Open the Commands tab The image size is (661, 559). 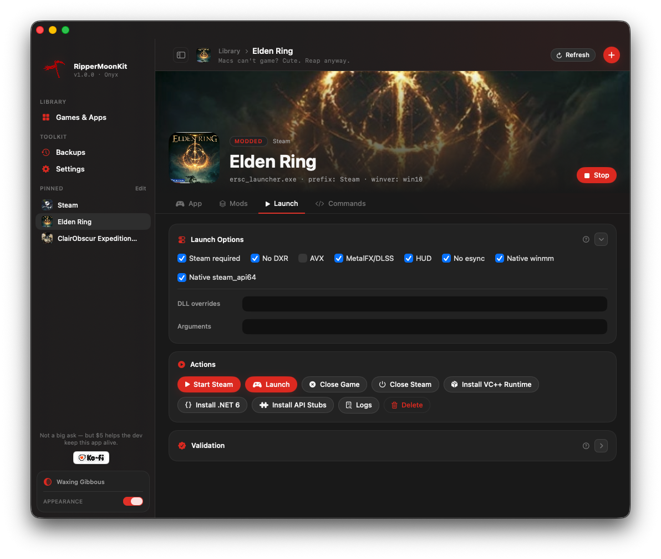point(340,204)
